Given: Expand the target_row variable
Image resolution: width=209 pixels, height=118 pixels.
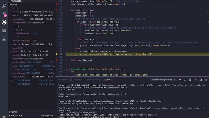Looking at the screenshot, I should tap(12, 73).
